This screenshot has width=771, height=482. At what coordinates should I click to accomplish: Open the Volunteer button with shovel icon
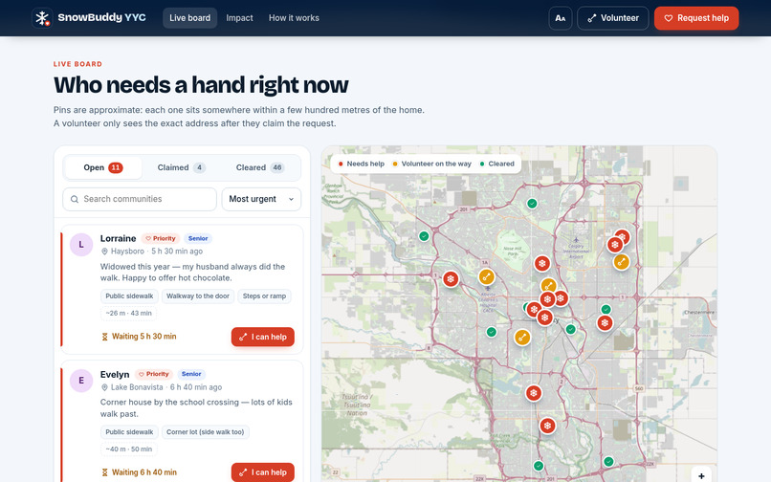[612, 18]
